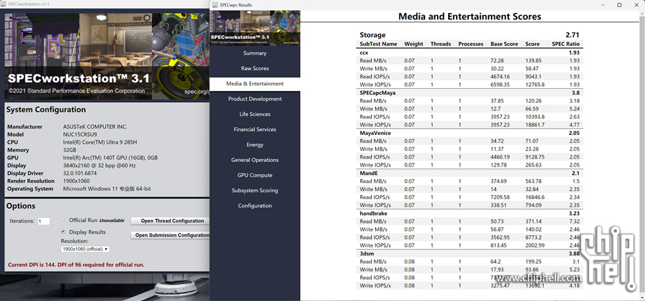Click the SPECapcMaya subtest group row
Screen dimensions: 645x301
[469, 93]
